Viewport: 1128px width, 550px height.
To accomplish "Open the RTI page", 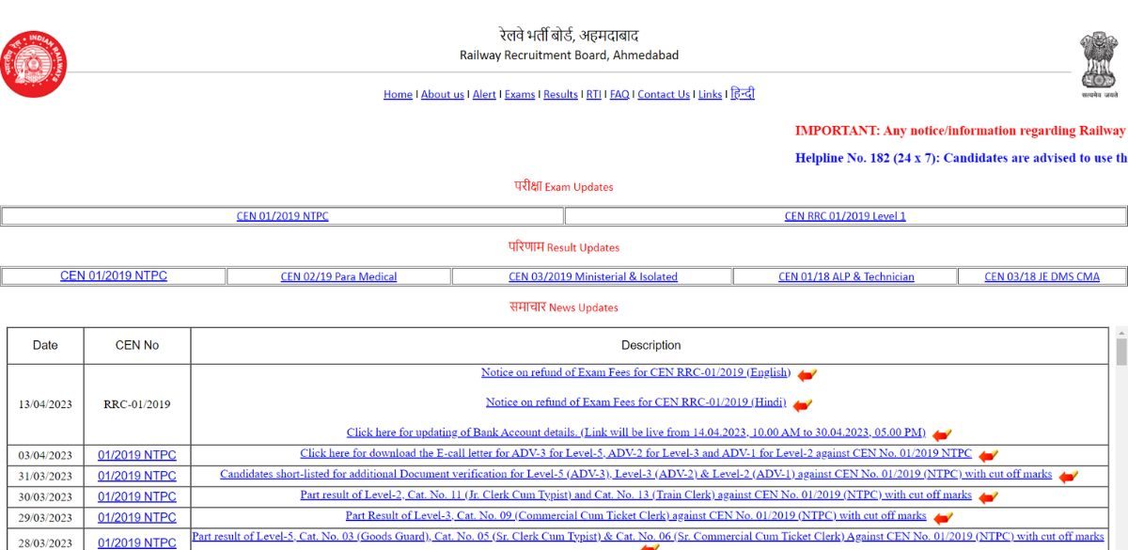I will click(594, 95).
